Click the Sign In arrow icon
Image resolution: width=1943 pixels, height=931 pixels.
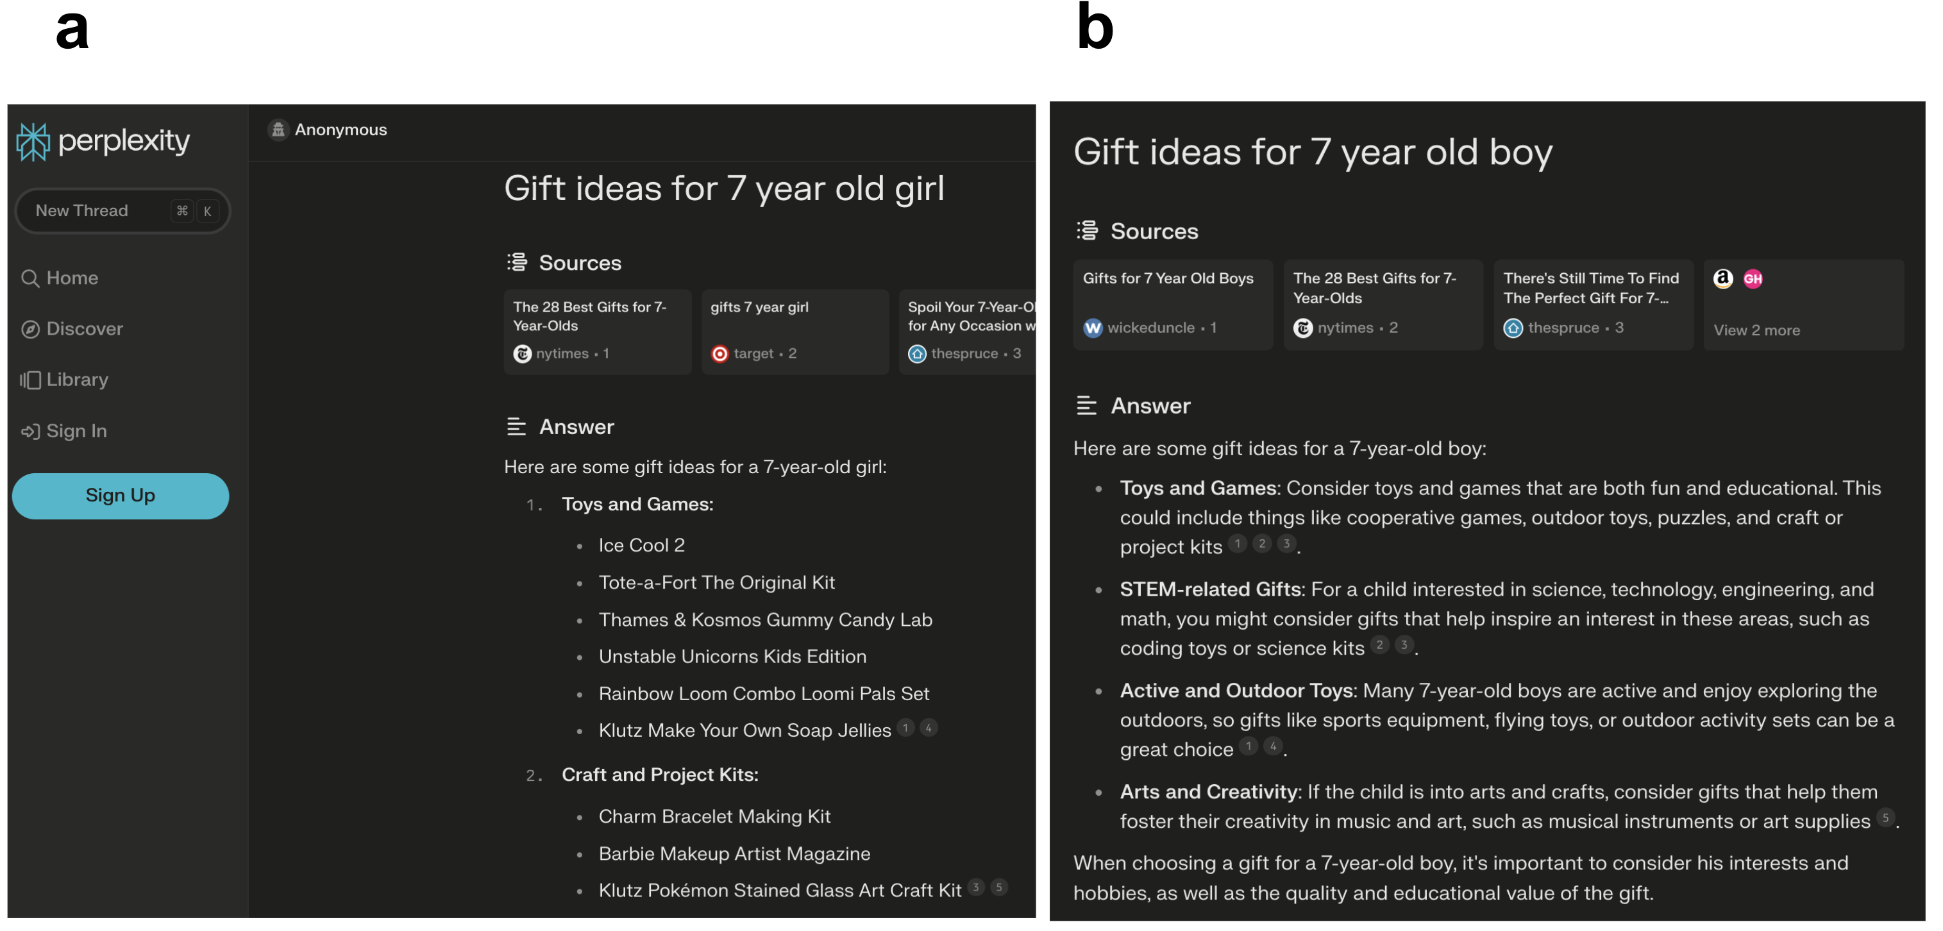coord(30,431)
